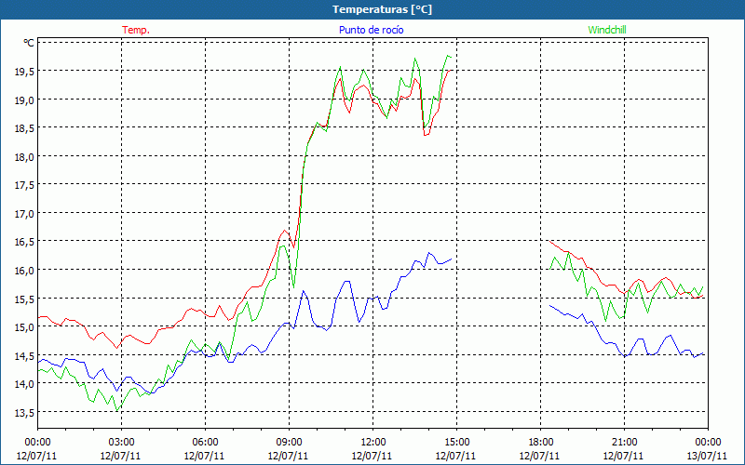Image resolution: width=745 pixels, height=465 pixels.
Task: Click the 12:00 time axis label
Action: (373, 443)
